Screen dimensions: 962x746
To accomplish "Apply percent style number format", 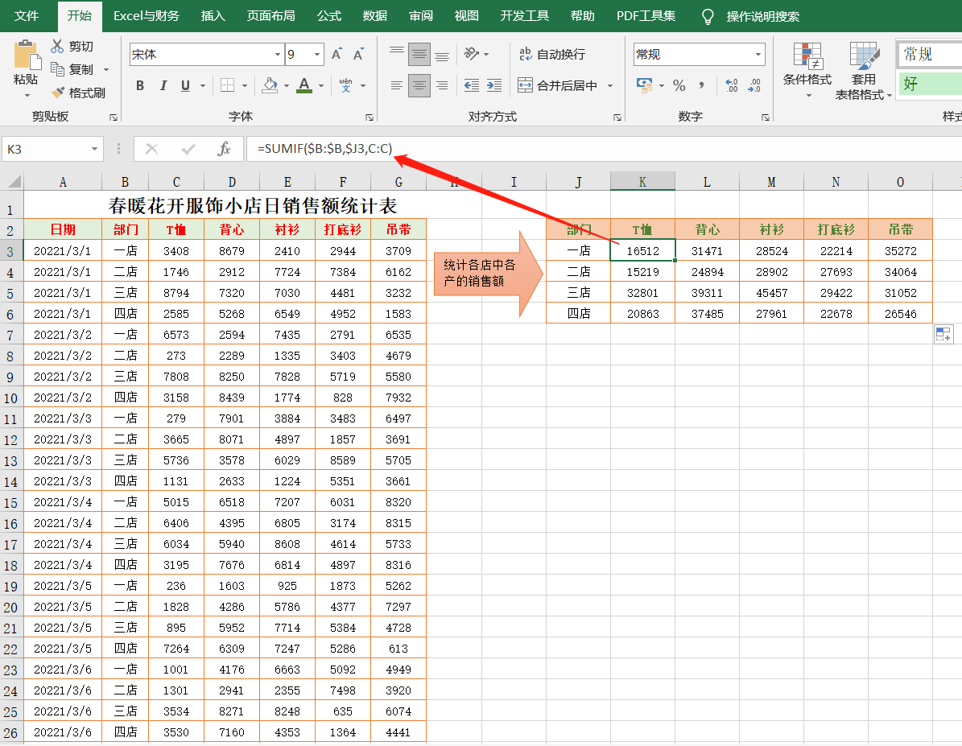I will coord(679,85).
